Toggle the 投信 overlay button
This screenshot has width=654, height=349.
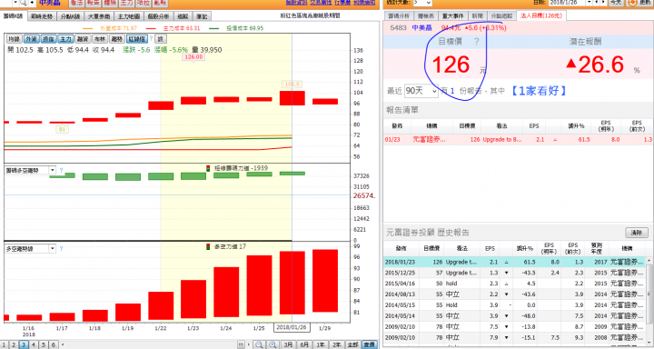click(x=48, y=39)
